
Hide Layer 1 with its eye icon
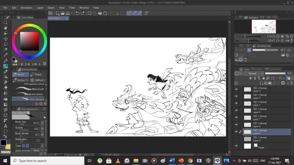236,103
